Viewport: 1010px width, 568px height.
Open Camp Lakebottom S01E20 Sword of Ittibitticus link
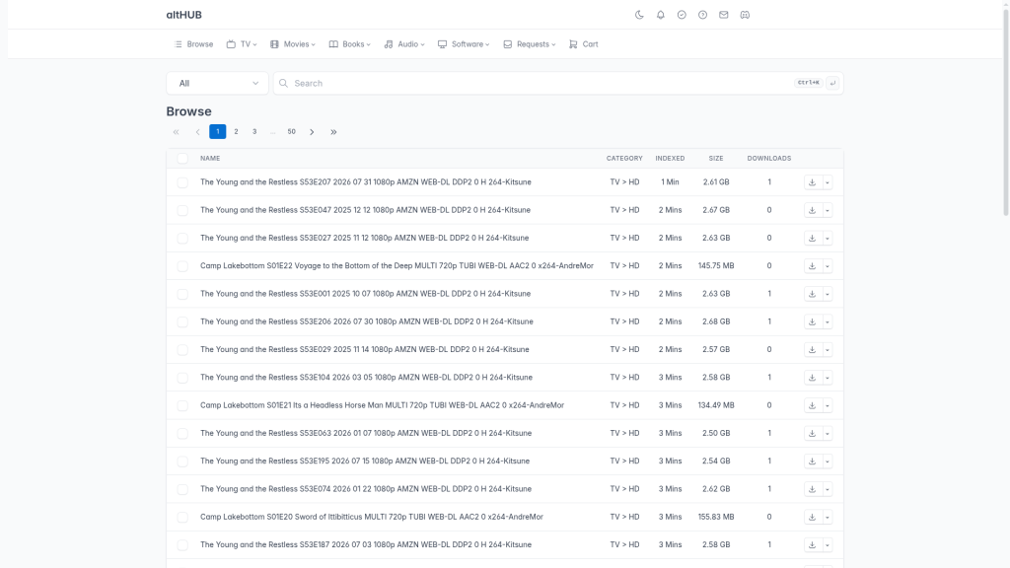click(x=372, y=517)
